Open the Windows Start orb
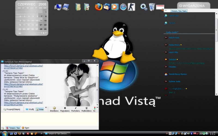 click(5, 134)
